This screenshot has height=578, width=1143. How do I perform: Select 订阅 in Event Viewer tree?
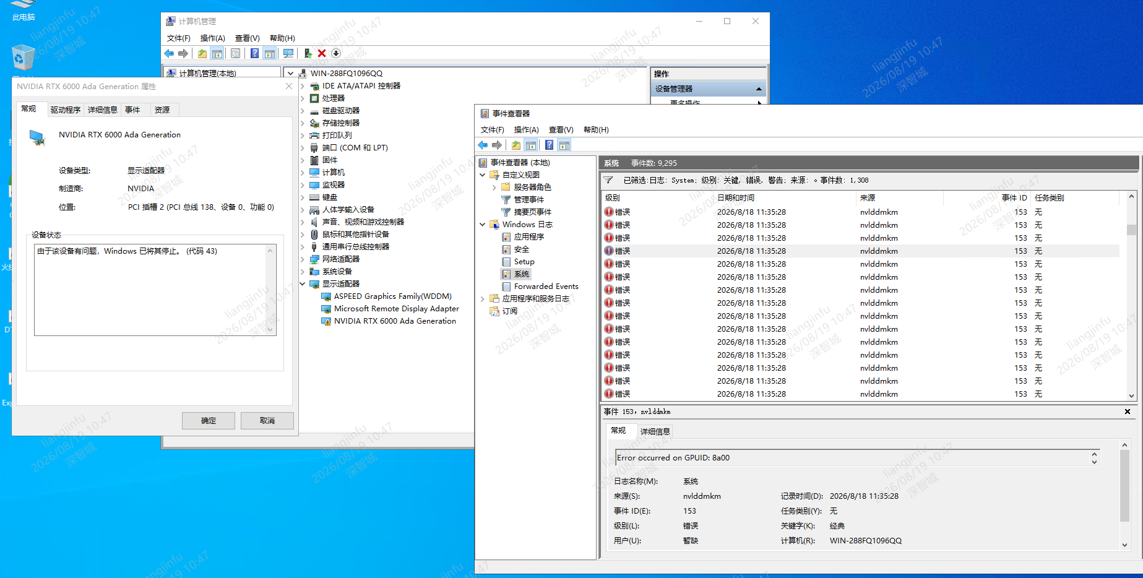click(x=510, y=311)
